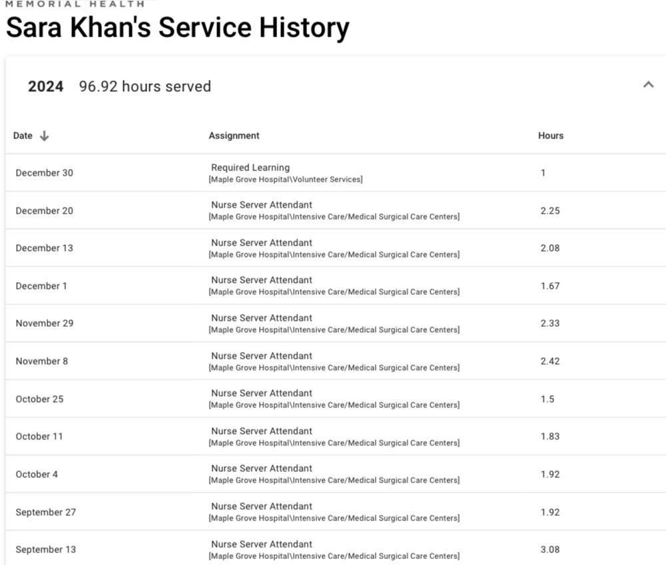This screenshot has width=666, height=565.
Task: Click the October 25 date cell
Action: (x=40, y=399)
